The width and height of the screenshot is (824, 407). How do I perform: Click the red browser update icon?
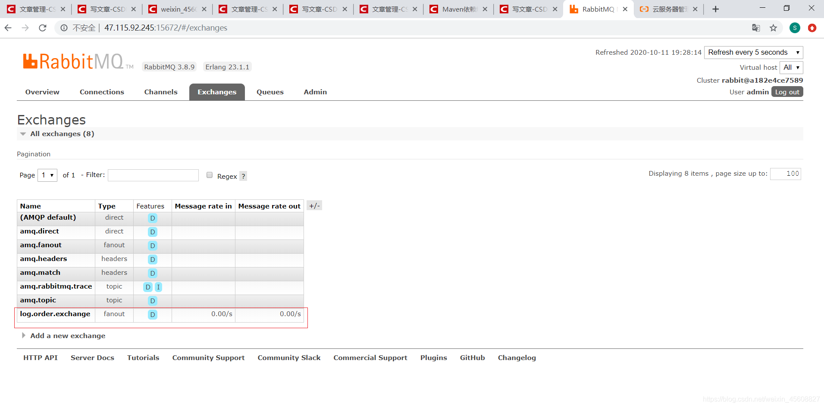click(x=812, y=28)
